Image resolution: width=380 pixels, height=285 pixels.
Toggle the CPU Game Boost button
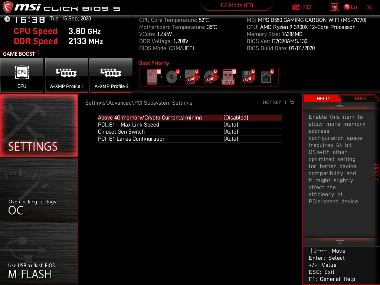(22, 75)
